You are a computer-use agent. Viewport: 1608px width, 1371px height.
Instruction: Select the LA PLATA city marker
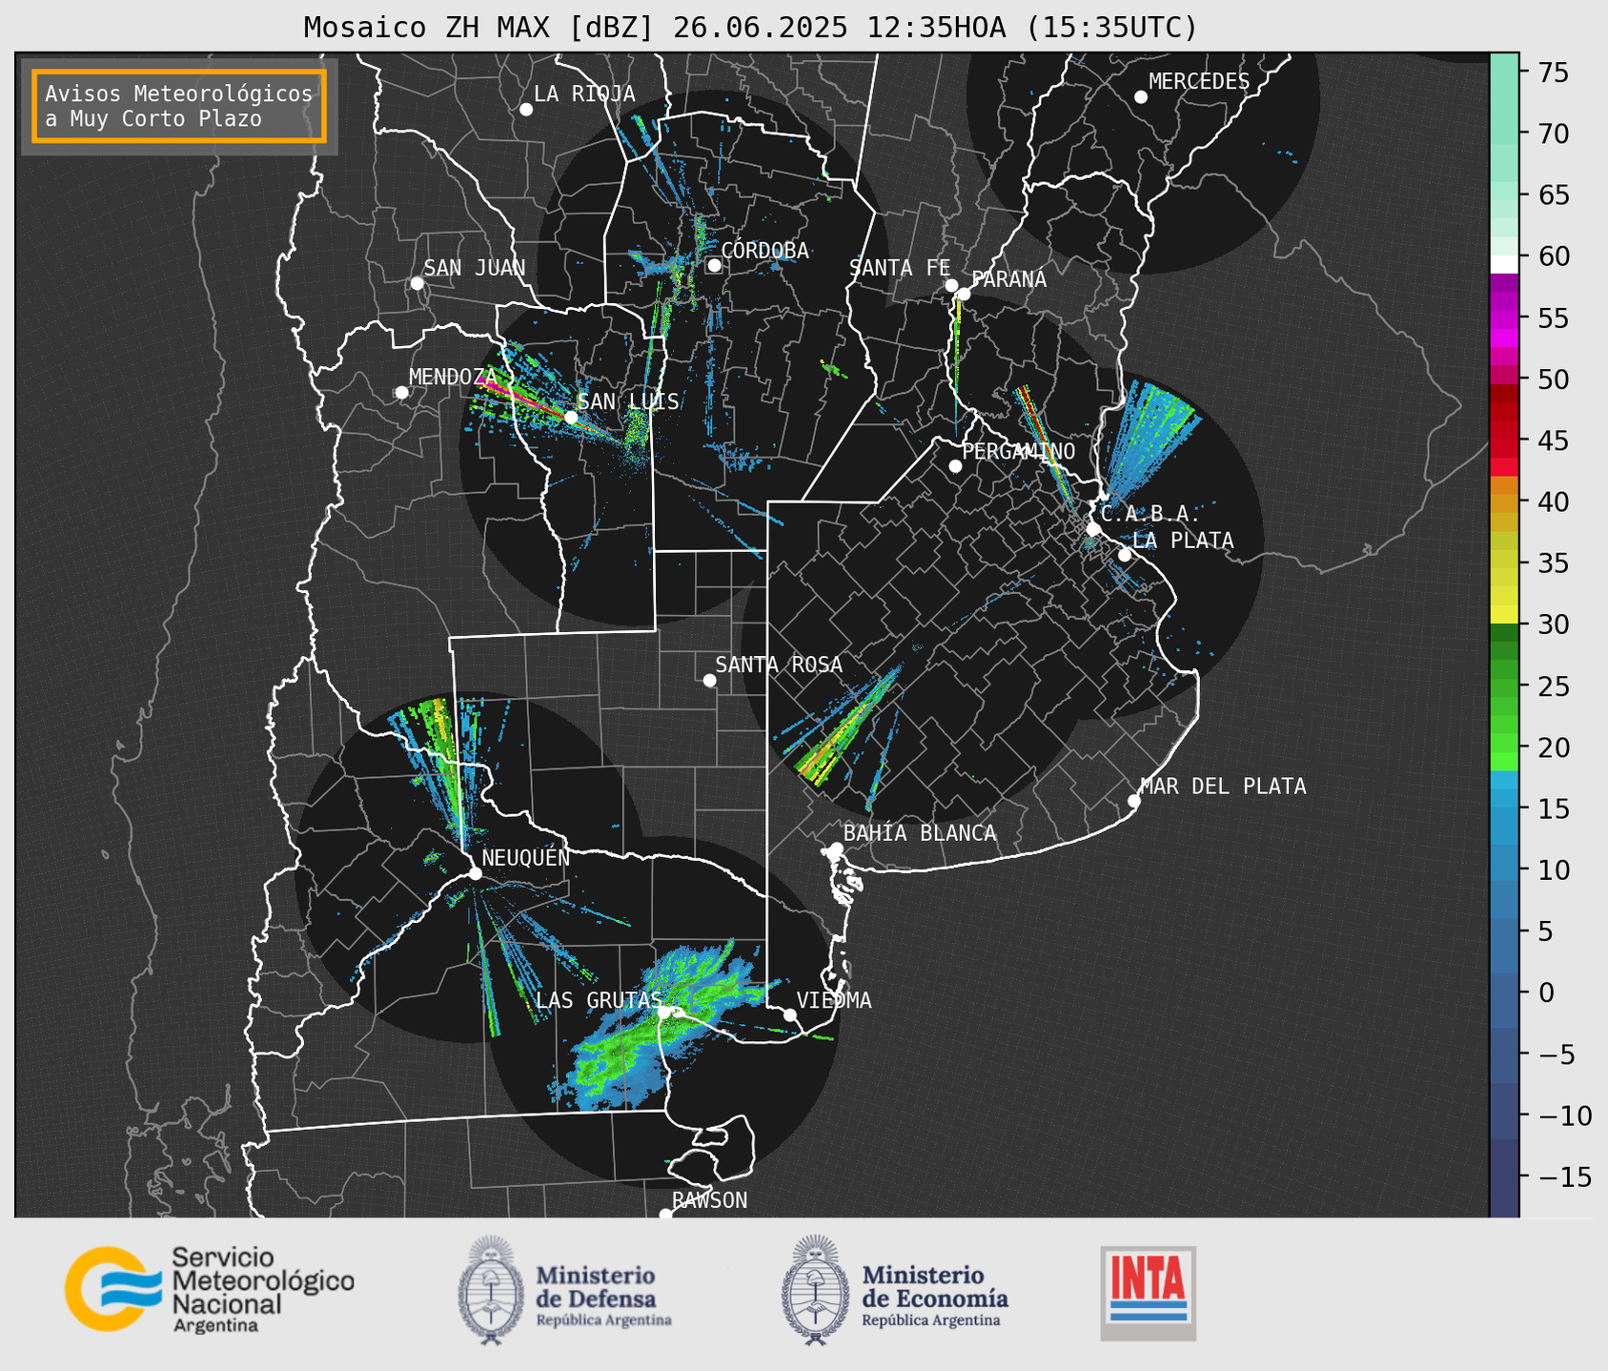coord(1125,555)
